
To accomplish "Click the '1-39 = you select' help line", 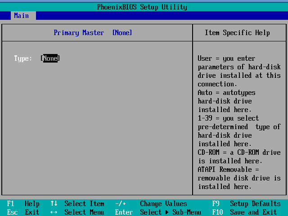I will point(228,118).
